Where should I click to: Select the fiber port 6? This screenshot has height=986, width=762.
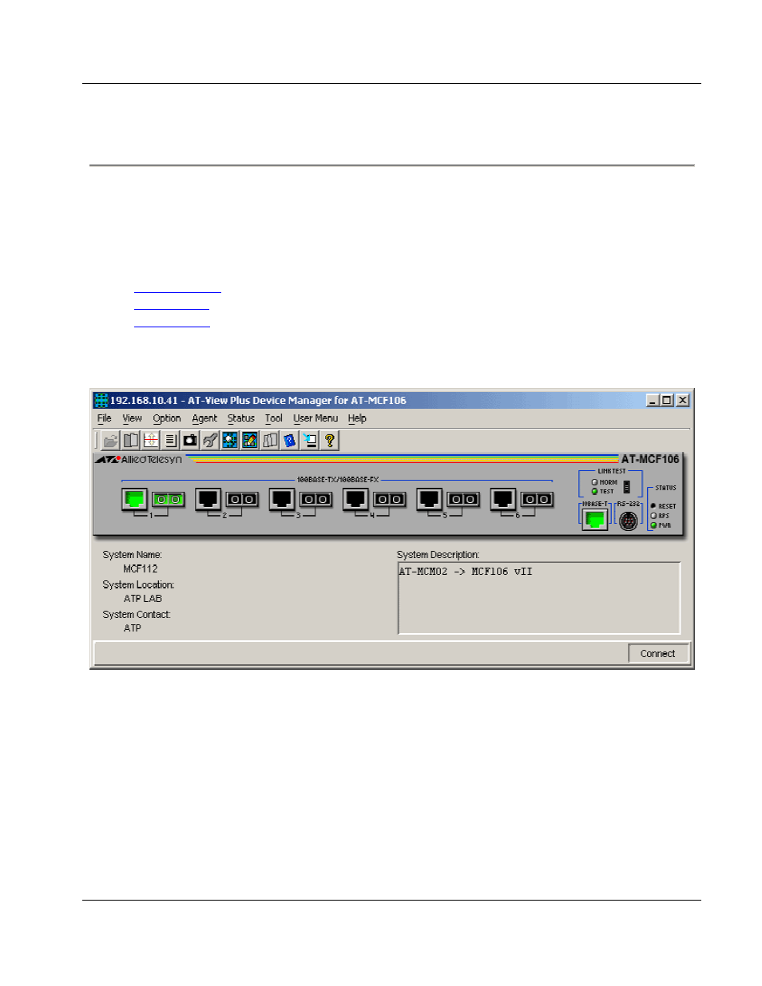click(x=537, y=500)
